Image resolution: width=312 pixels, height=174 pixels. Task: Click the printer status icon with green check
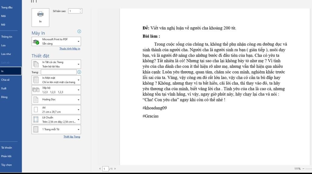click(x=36, y=42)
